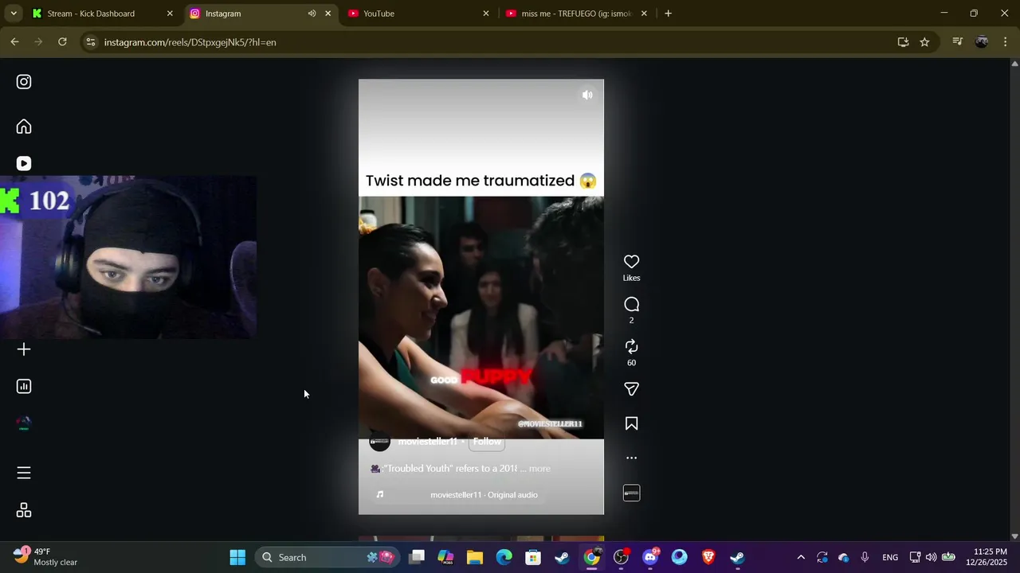Share the reel via paper plane icon

tap(631, 389)
